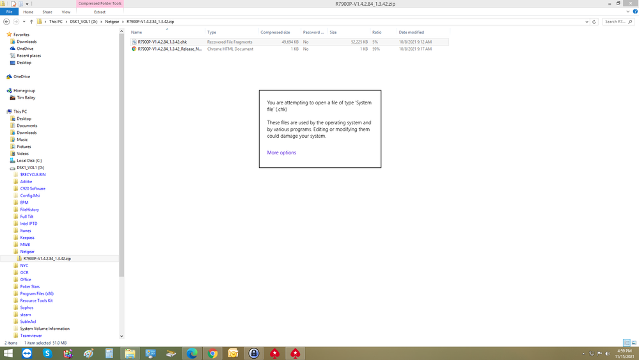Open Calculator from the taskbar

[109, 354]
